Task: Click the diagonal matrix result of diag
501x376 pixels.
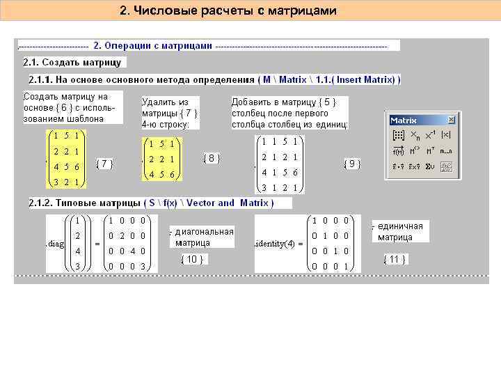Action: point(127,244)
